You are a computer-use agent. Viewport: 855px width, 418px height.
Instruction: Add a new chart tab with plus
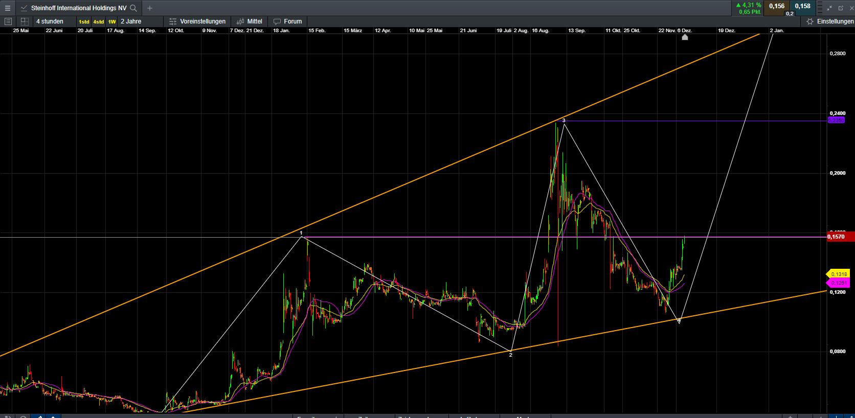[150, 8]
